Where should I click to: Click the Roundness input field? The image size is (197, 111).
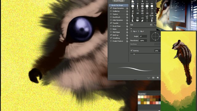click(143, 40)
